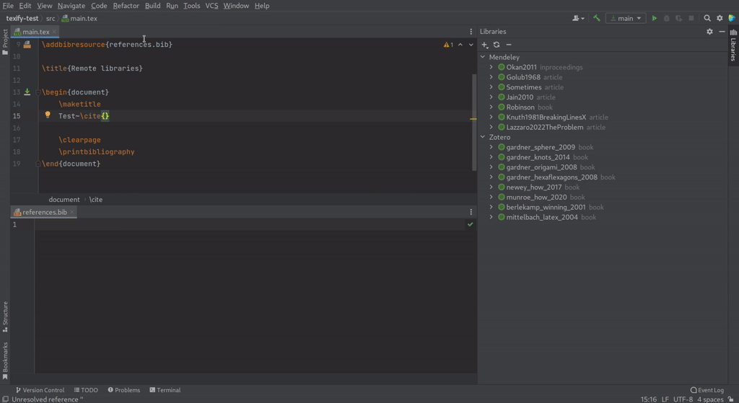Open the Refactor menu

pyautogui.click(x=126, y=6)
